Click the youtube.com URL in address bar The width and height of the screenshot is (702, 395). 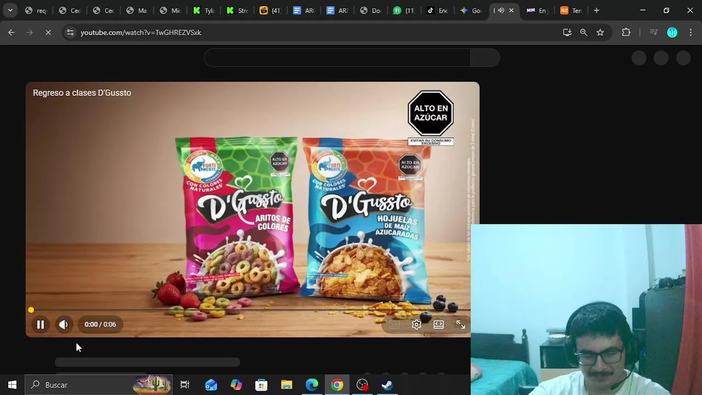click(x=141, y=32)
